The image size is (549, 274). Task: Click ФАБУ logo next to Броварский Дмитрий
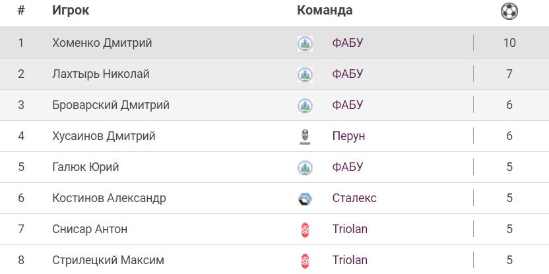coord(305,106)
